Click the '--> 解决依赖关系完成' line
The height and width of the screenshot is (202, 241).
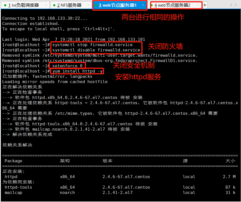(x=27, y=134)
